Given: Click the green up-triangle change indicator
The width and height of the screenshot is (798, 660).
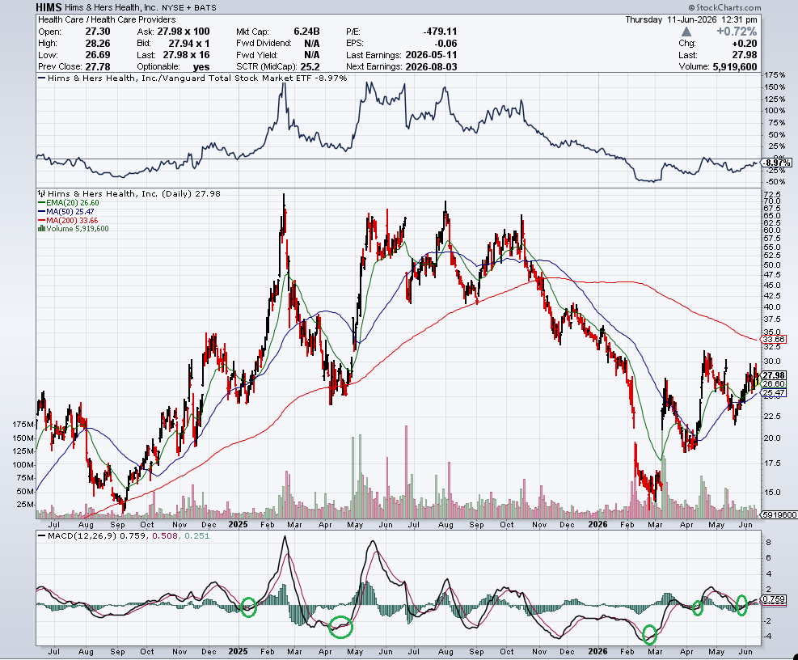Looking at the screenshot, I should pos(686,32).
